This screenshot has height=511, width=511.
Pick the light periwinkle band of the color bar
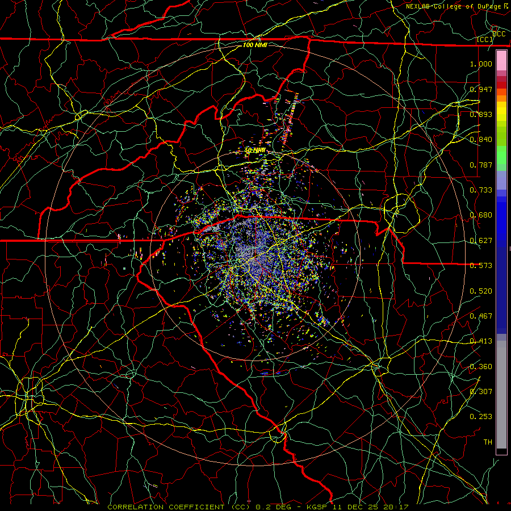pyautogui.click(x=501, y=180)
